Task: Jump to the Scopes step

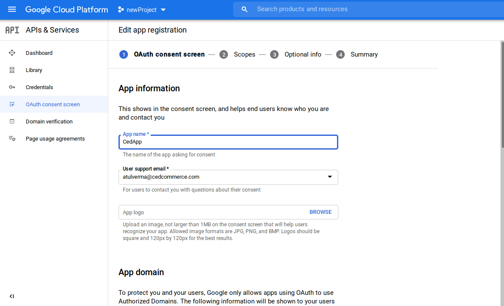Action: click(244, 54)
